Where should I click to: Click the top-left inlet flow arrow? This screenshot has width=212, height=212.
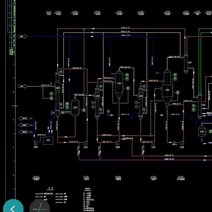coord(23,37)
